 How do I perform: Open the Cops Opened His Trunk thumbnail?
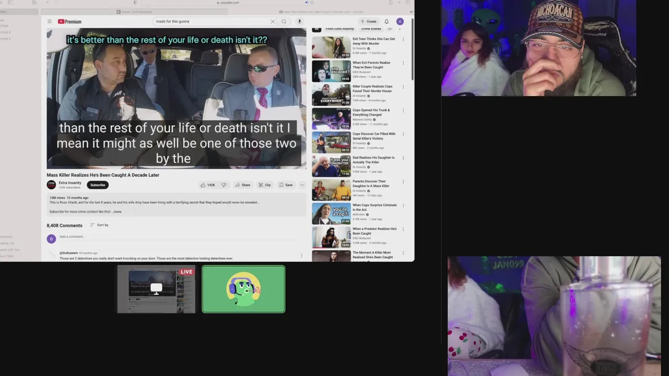[x=331, y=119]
